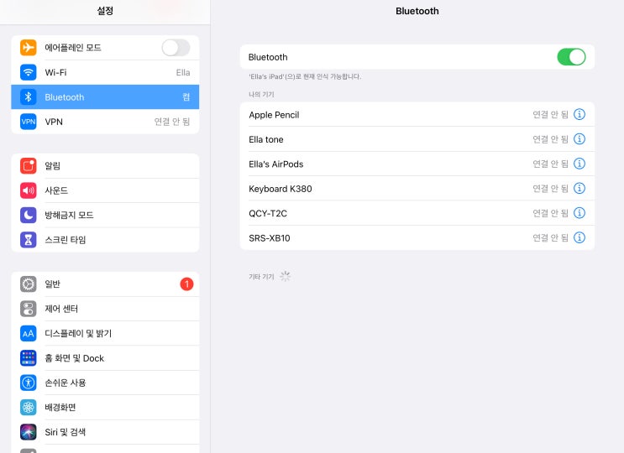Open info for Apple Pencil device

point(579,114)
